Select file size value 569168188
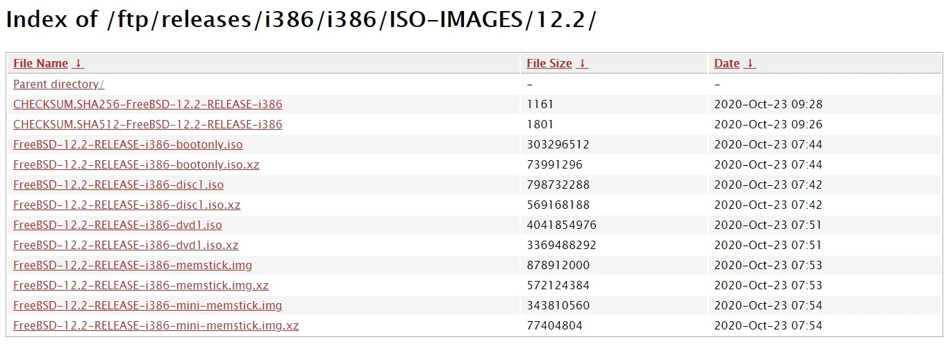This screenshot has height=351, width=946. pyautogui.click(x=558, y=205)
